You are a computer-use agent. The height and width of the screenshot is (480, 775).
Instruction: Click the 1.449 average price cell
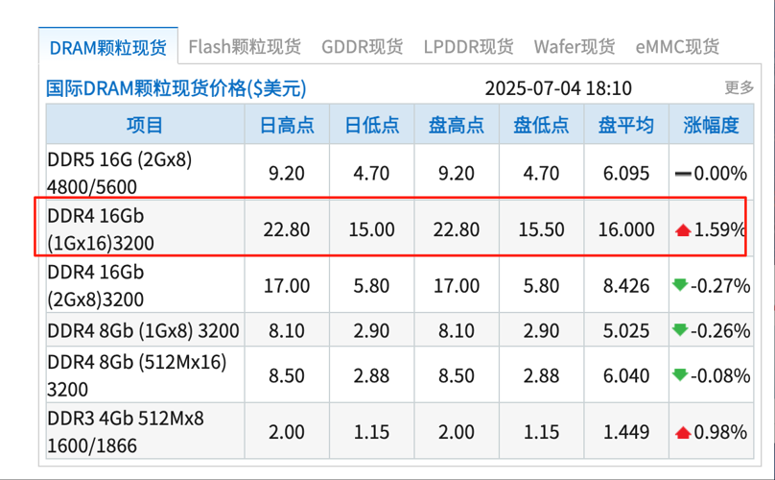pos(626,432)
